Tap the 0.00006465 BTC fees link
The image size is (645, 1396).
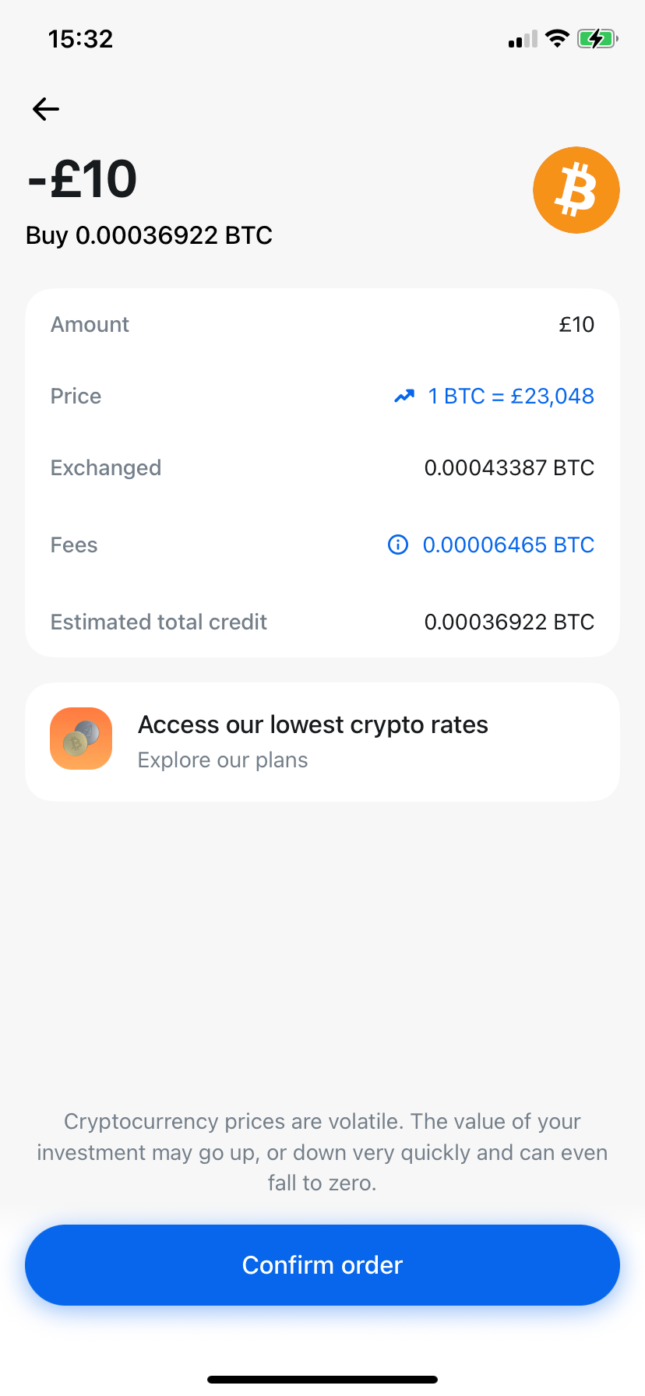click(508, 545)
